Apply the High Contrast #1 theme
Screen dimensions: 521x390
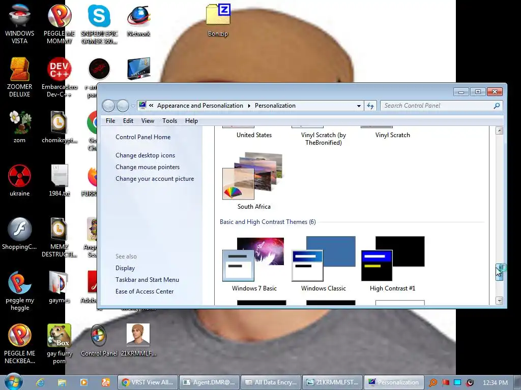coord(392,264)
